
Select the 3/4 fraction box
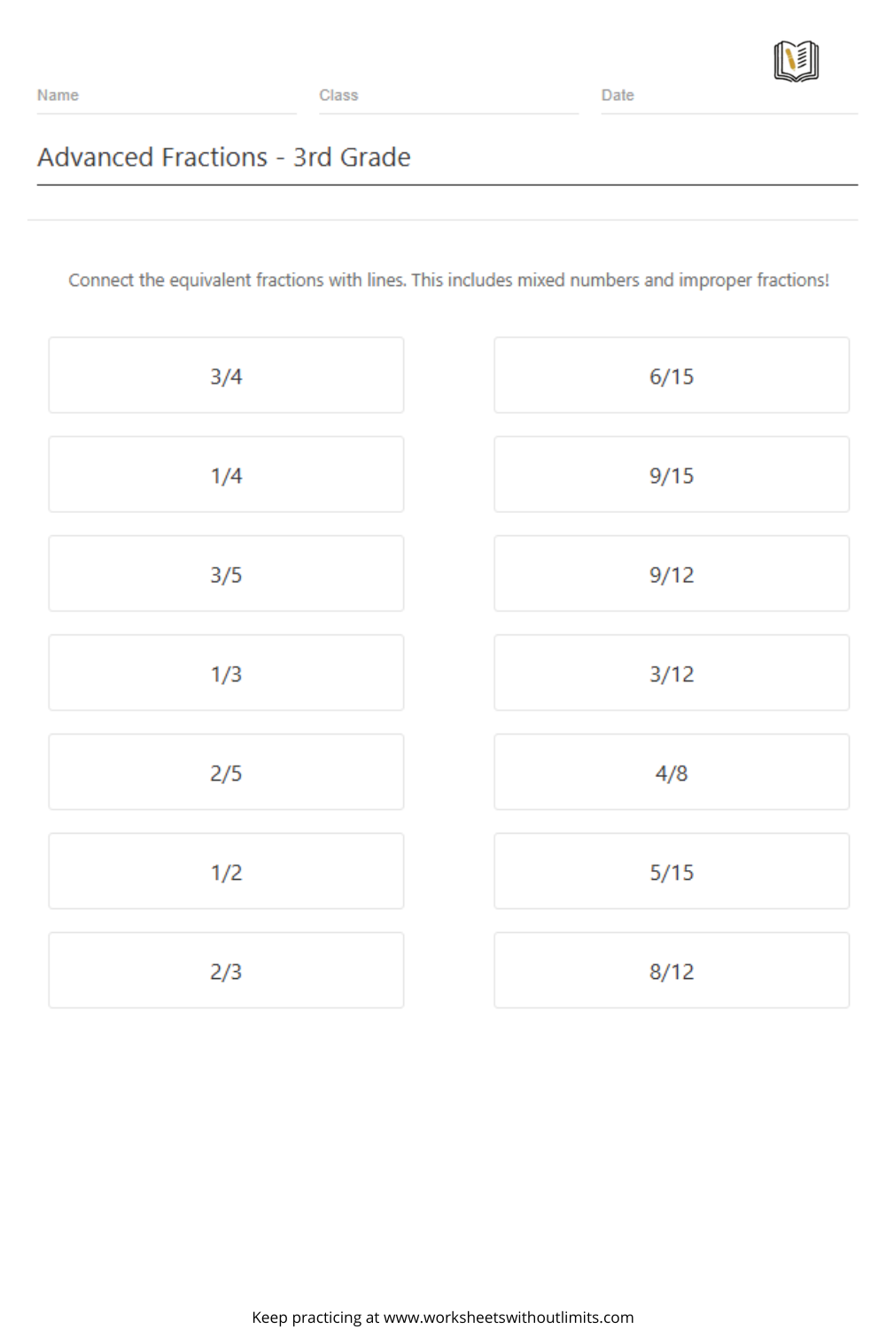[x=226, y=375]
